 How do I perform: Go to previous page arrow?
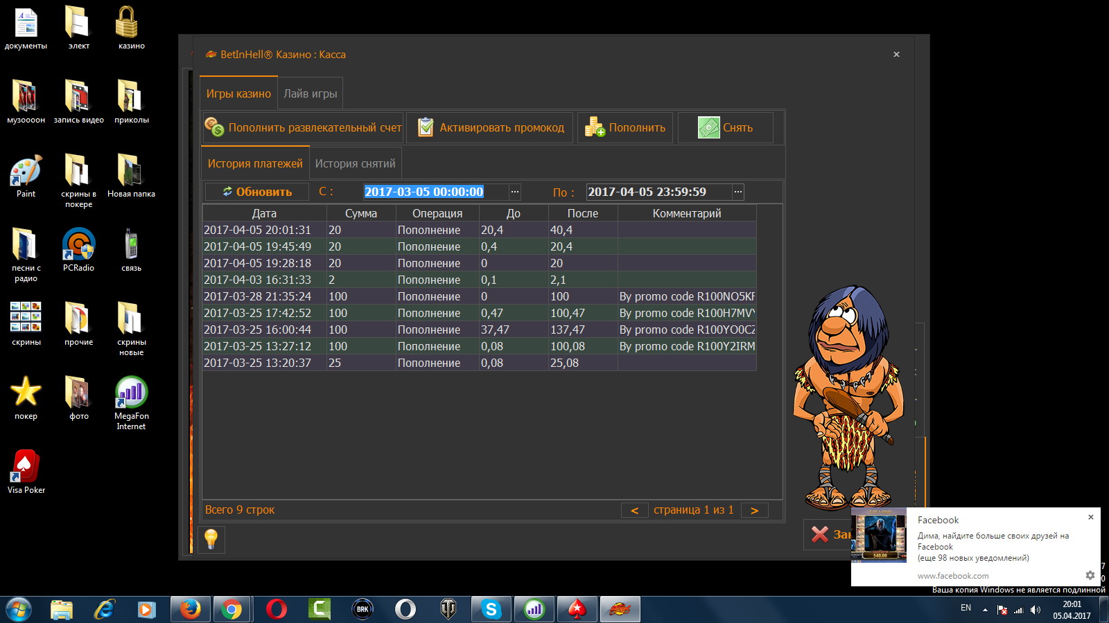(634, 510)
